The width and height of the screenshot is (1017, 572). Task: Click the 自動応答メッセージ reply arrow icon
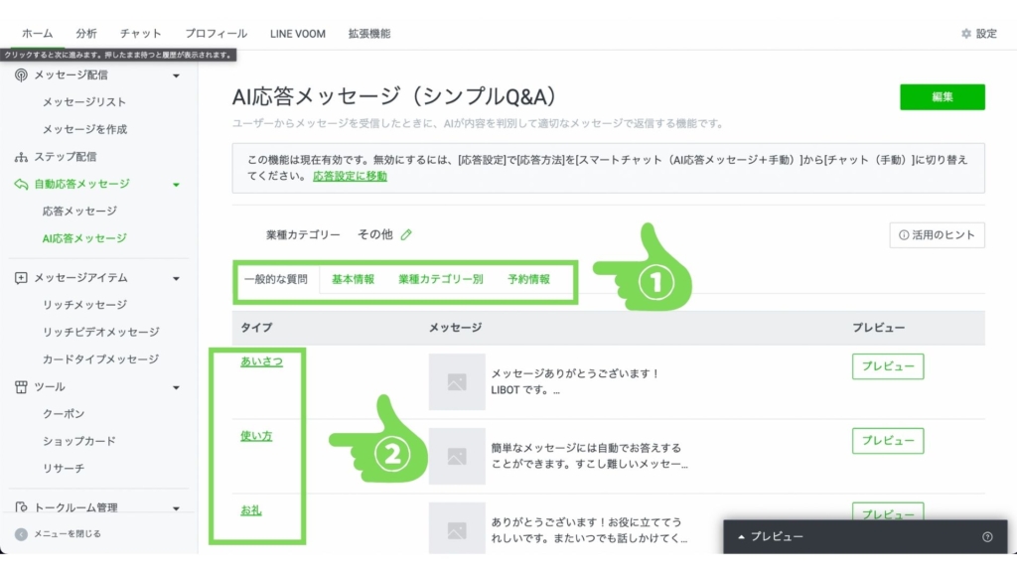pyautogui.click(x=21, y=184)
